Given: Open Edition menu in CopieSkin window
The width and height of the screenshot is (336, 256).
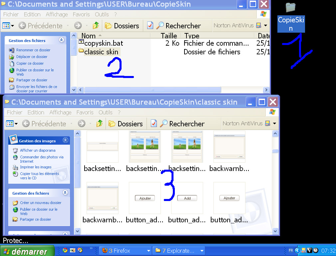Looking at the screenshot, I should (x=32, y=14).
